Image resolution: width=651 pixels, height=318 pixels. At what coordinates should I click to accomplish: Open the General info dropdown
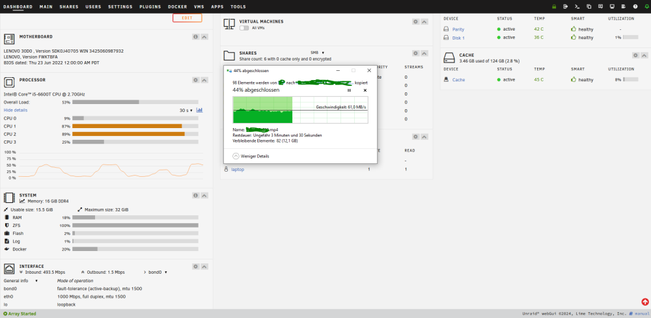pos(21,281)
